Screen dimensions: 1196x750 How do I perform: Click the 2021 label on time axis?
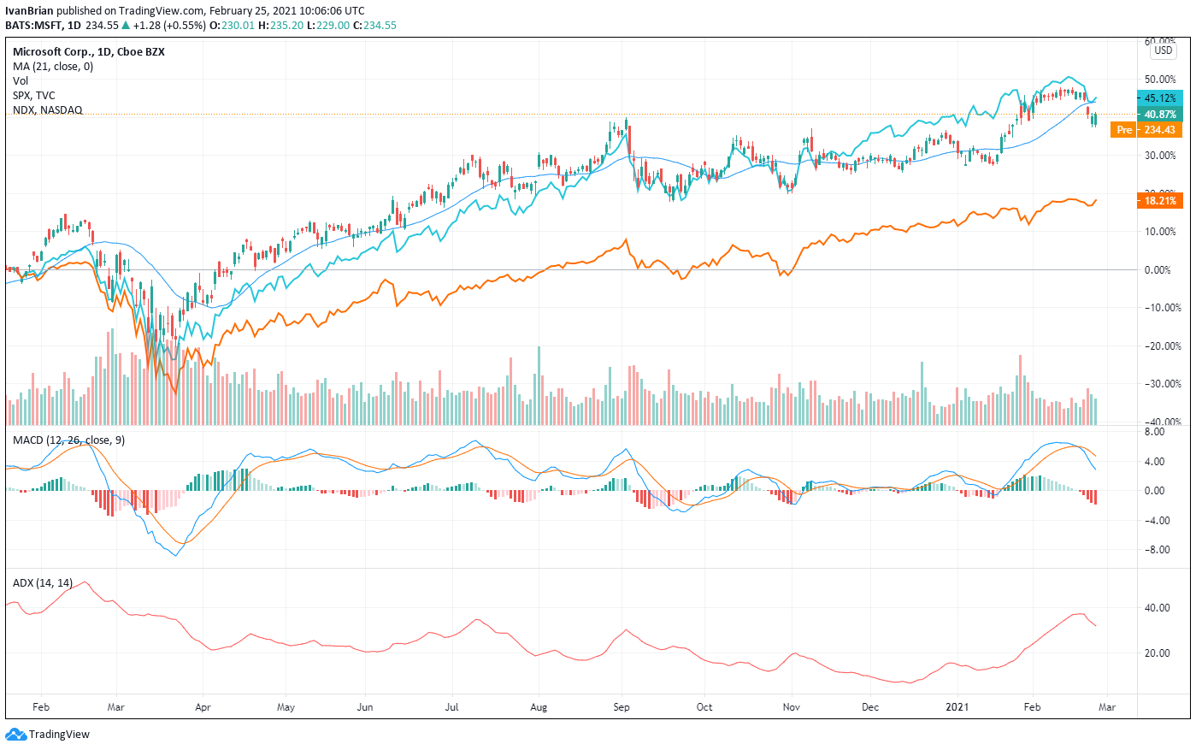click(x=957, y=707)
